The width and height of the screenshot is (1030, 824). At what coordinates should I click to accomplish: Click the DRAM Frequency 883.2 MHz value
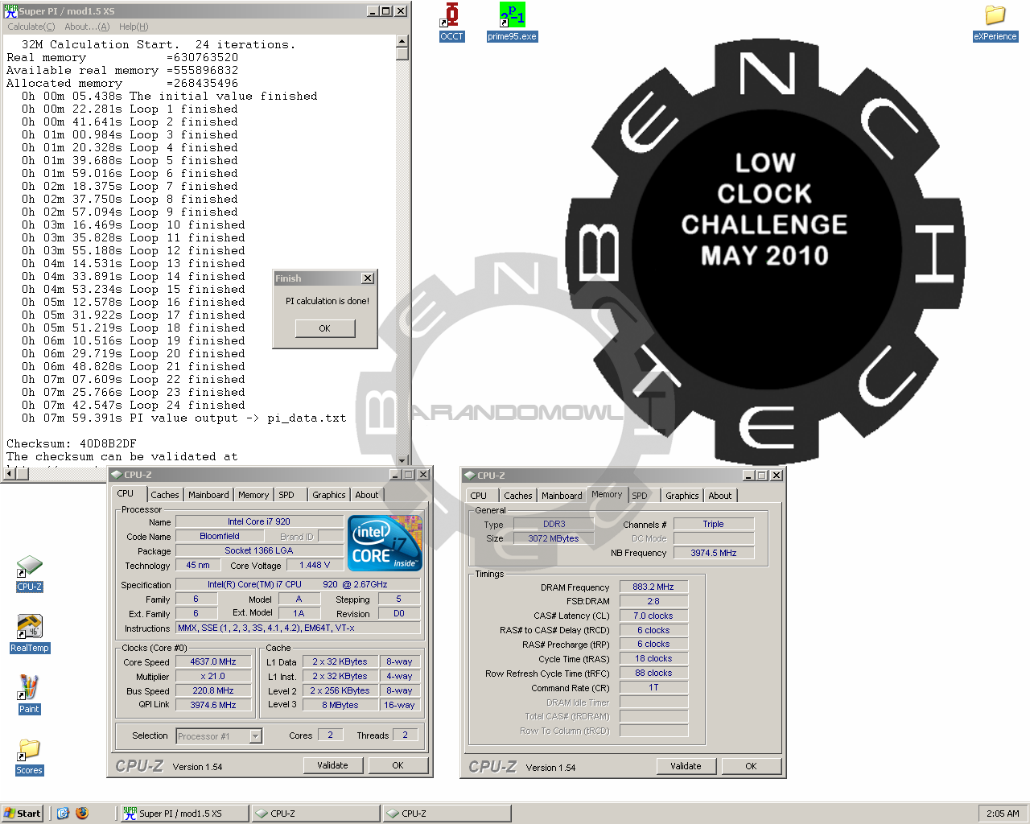[x=653, y=587]
